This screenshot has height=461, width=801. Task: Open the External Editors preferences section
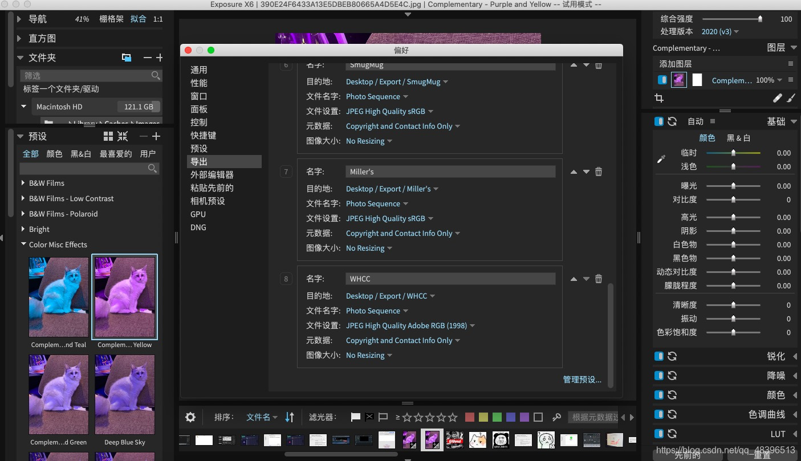tap(212, 174)
